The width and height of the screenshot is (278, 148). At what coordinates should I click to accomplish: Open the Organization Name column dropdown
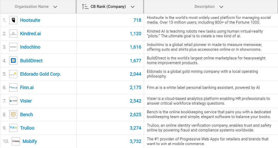pos(55,7)
